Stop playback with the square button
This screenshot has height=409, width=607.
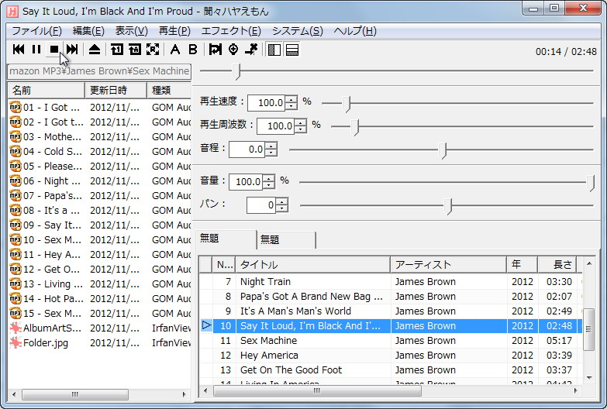[x=54, y=49]
